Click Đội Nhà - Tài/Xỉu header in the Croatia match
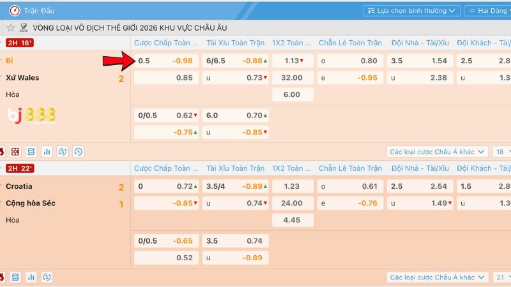Screen dimensions: 511x287 pos(420,168)
